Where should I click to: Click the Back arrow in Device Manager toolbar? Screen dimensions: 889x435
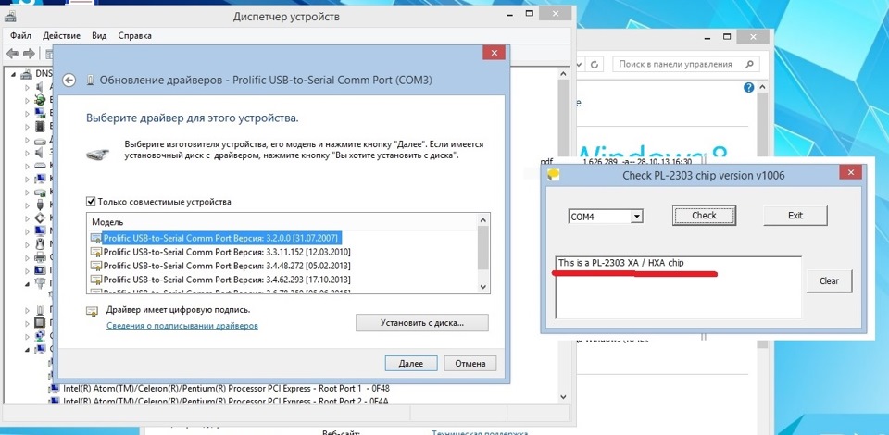(12, 54)
